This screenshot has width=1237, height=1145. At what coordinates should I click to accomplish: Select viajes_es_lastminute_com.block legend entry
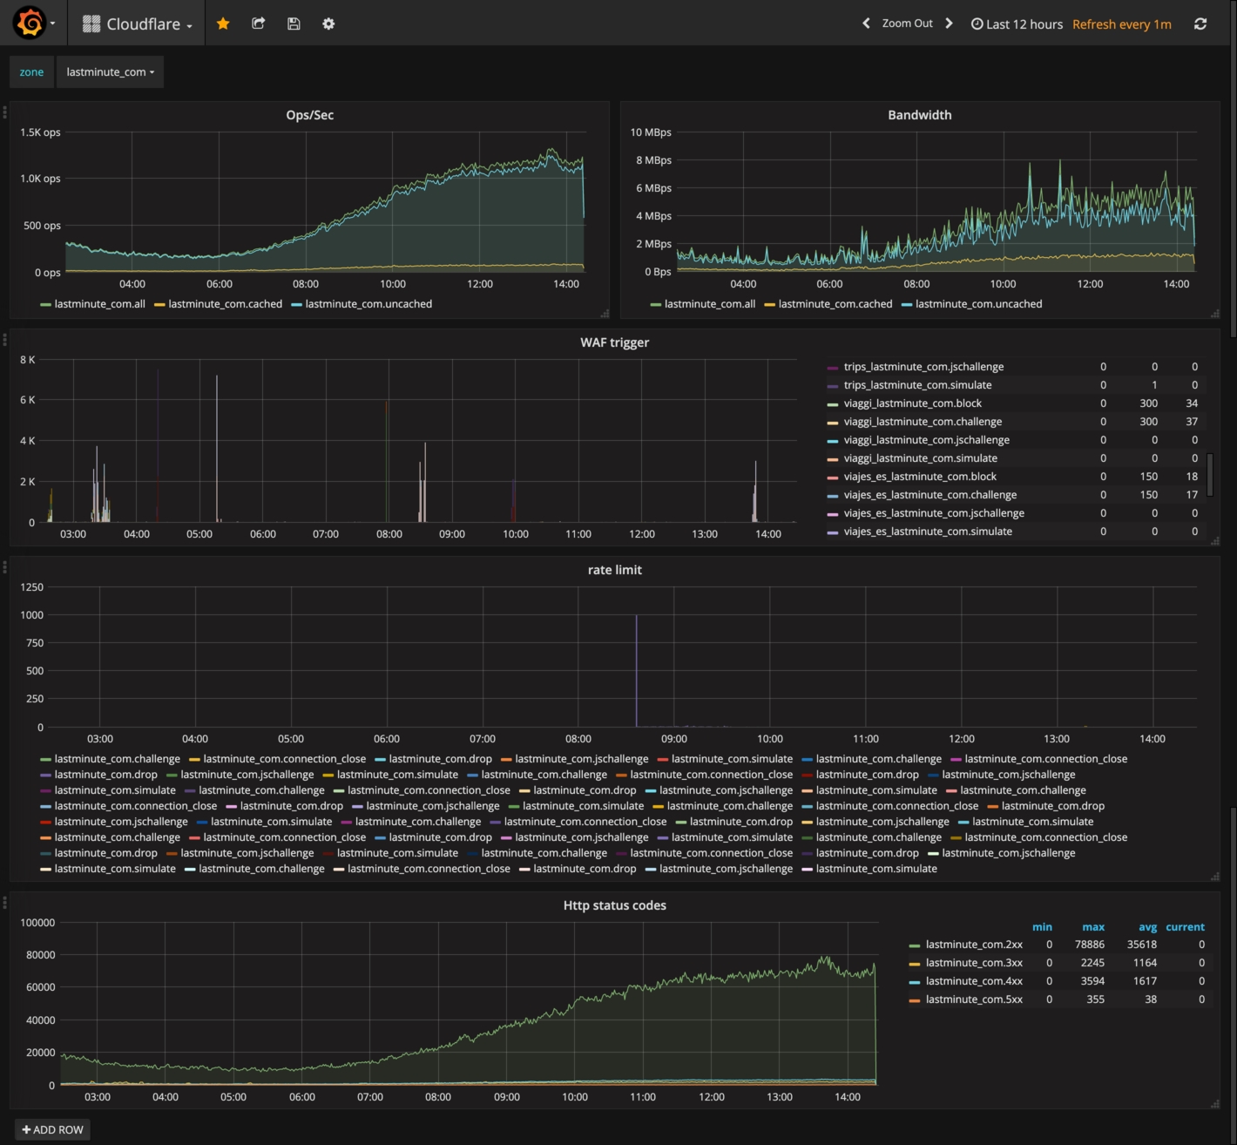click(920, 477)
